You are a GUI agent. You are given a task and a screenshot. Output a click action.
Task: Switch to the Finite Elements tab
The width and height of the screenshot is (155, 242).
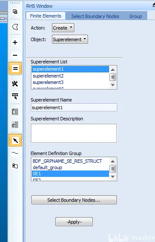click(46, 16)
